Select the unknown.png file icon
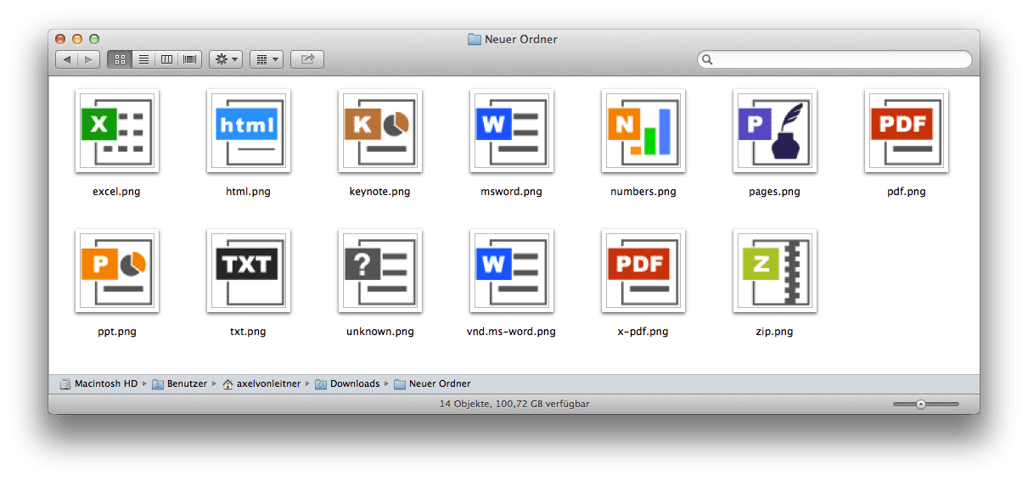Viewport: 1028px width, 481px height. point(379,271)
